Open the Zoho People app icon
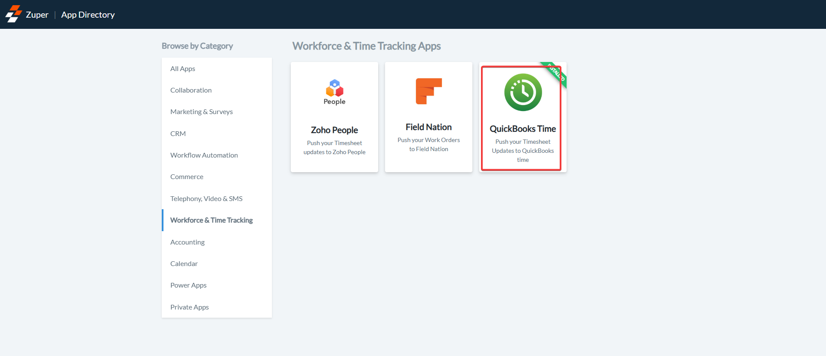This screenshot has width=826, height=356. pyautogui.click(x=334, y=92)
